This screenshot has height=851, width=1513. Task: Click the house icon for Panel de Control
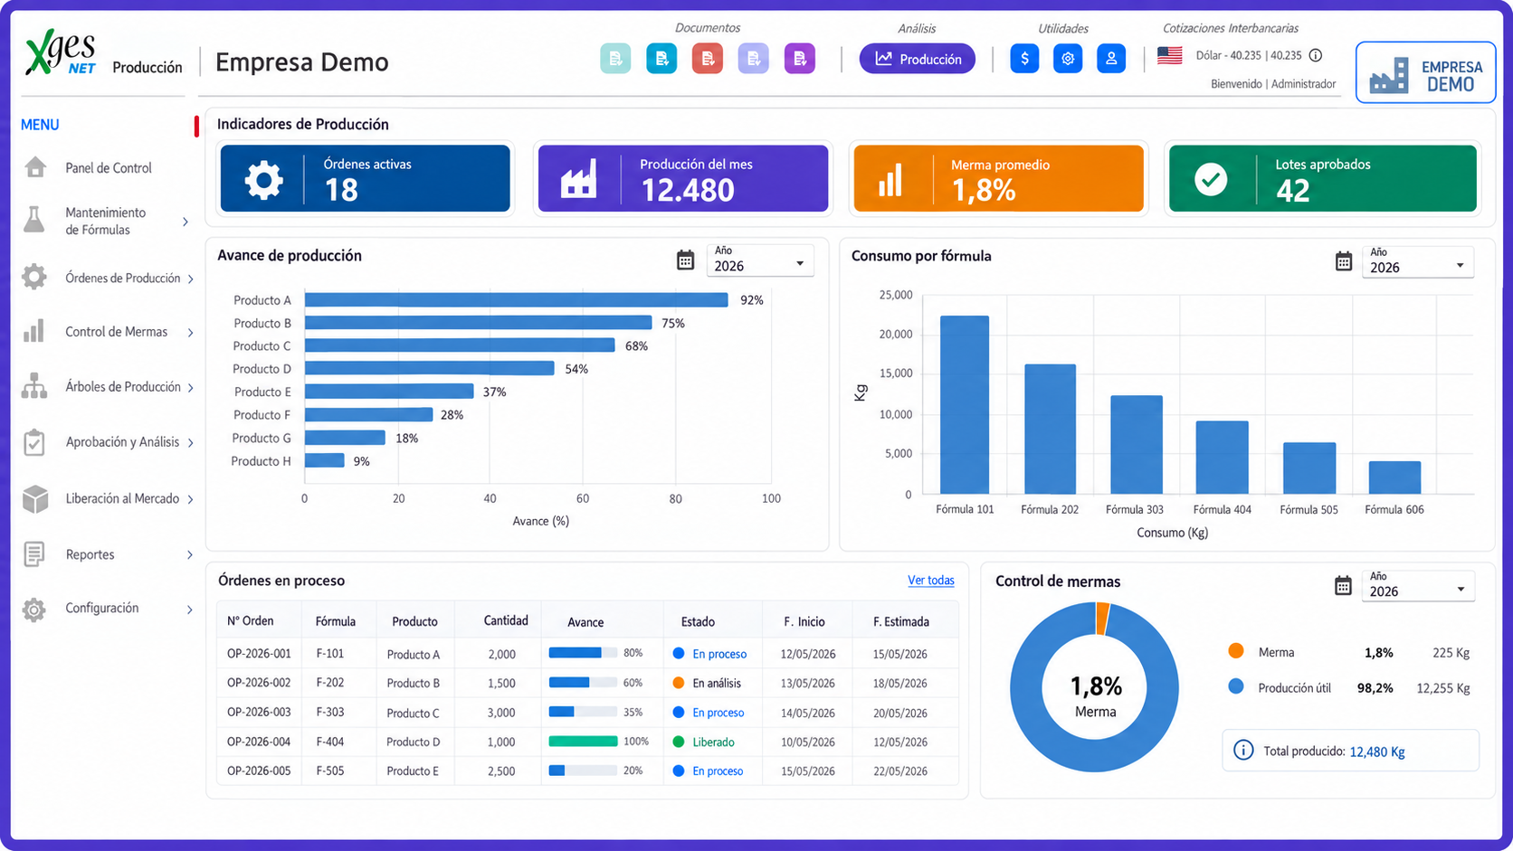35,167
